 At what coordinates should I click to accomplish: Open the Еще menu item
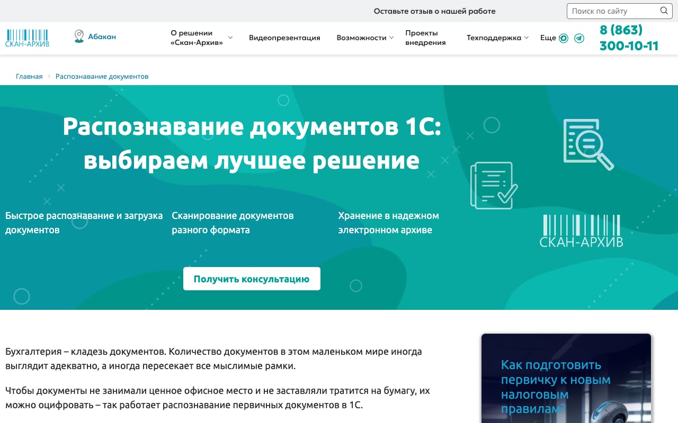click(x=548, y=38)
